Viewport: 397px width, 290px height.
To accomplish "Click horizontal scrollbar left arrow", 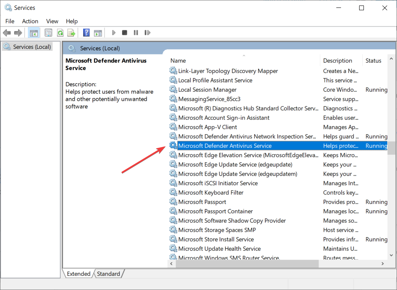I will (x=171, y=264).
